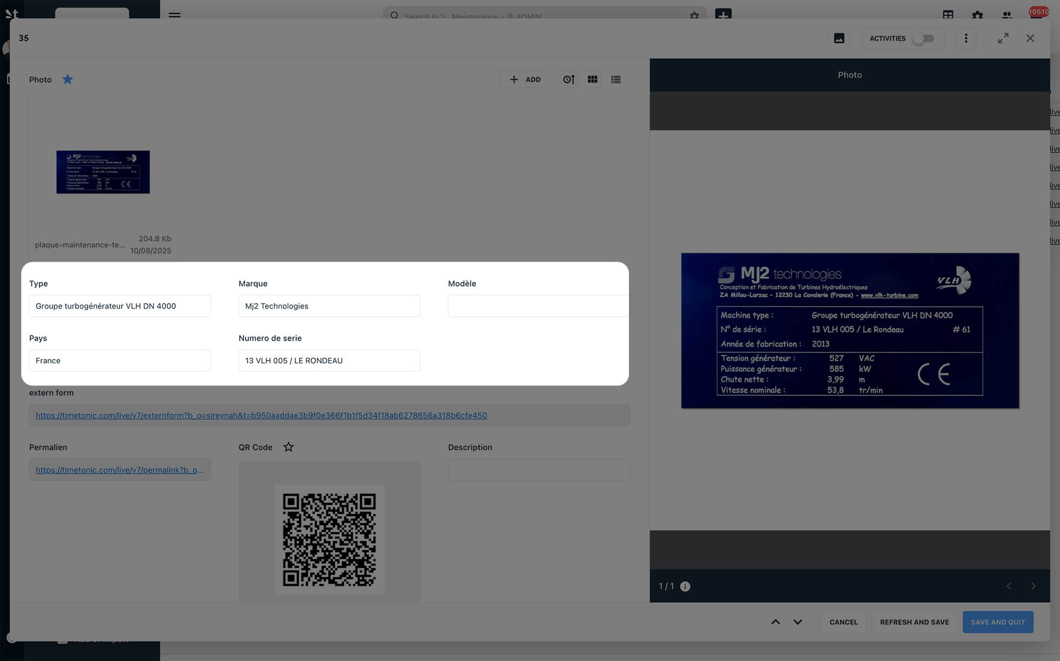
Task: Expand the record to fullscreen
Action: point(1003,38)
